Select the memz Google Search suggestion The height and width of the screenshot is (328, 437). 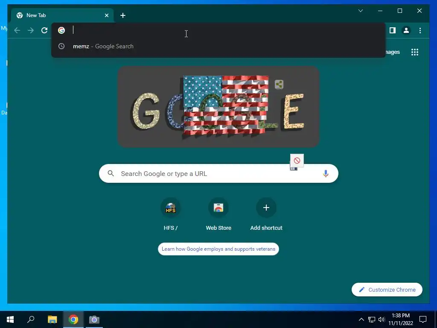tap(218, 46)
